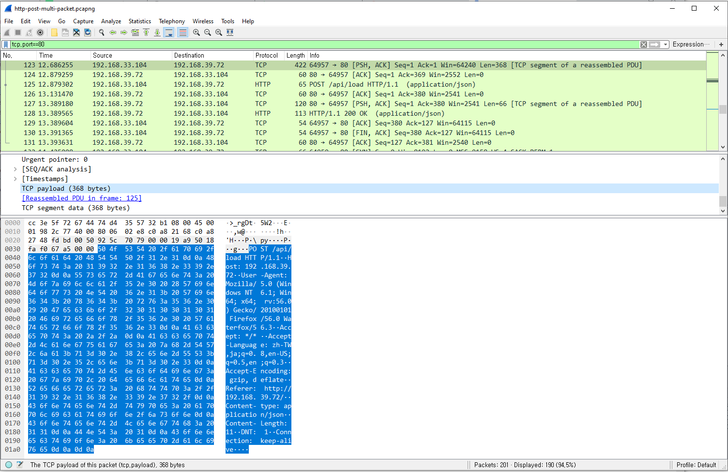Sort packets by Protocol column header
728x472 pixels.
pyautogui.click(x=267, y=56)
